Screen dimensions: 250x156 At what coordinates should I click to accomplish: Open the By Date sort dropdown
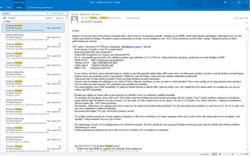click(x=50, y=18)
